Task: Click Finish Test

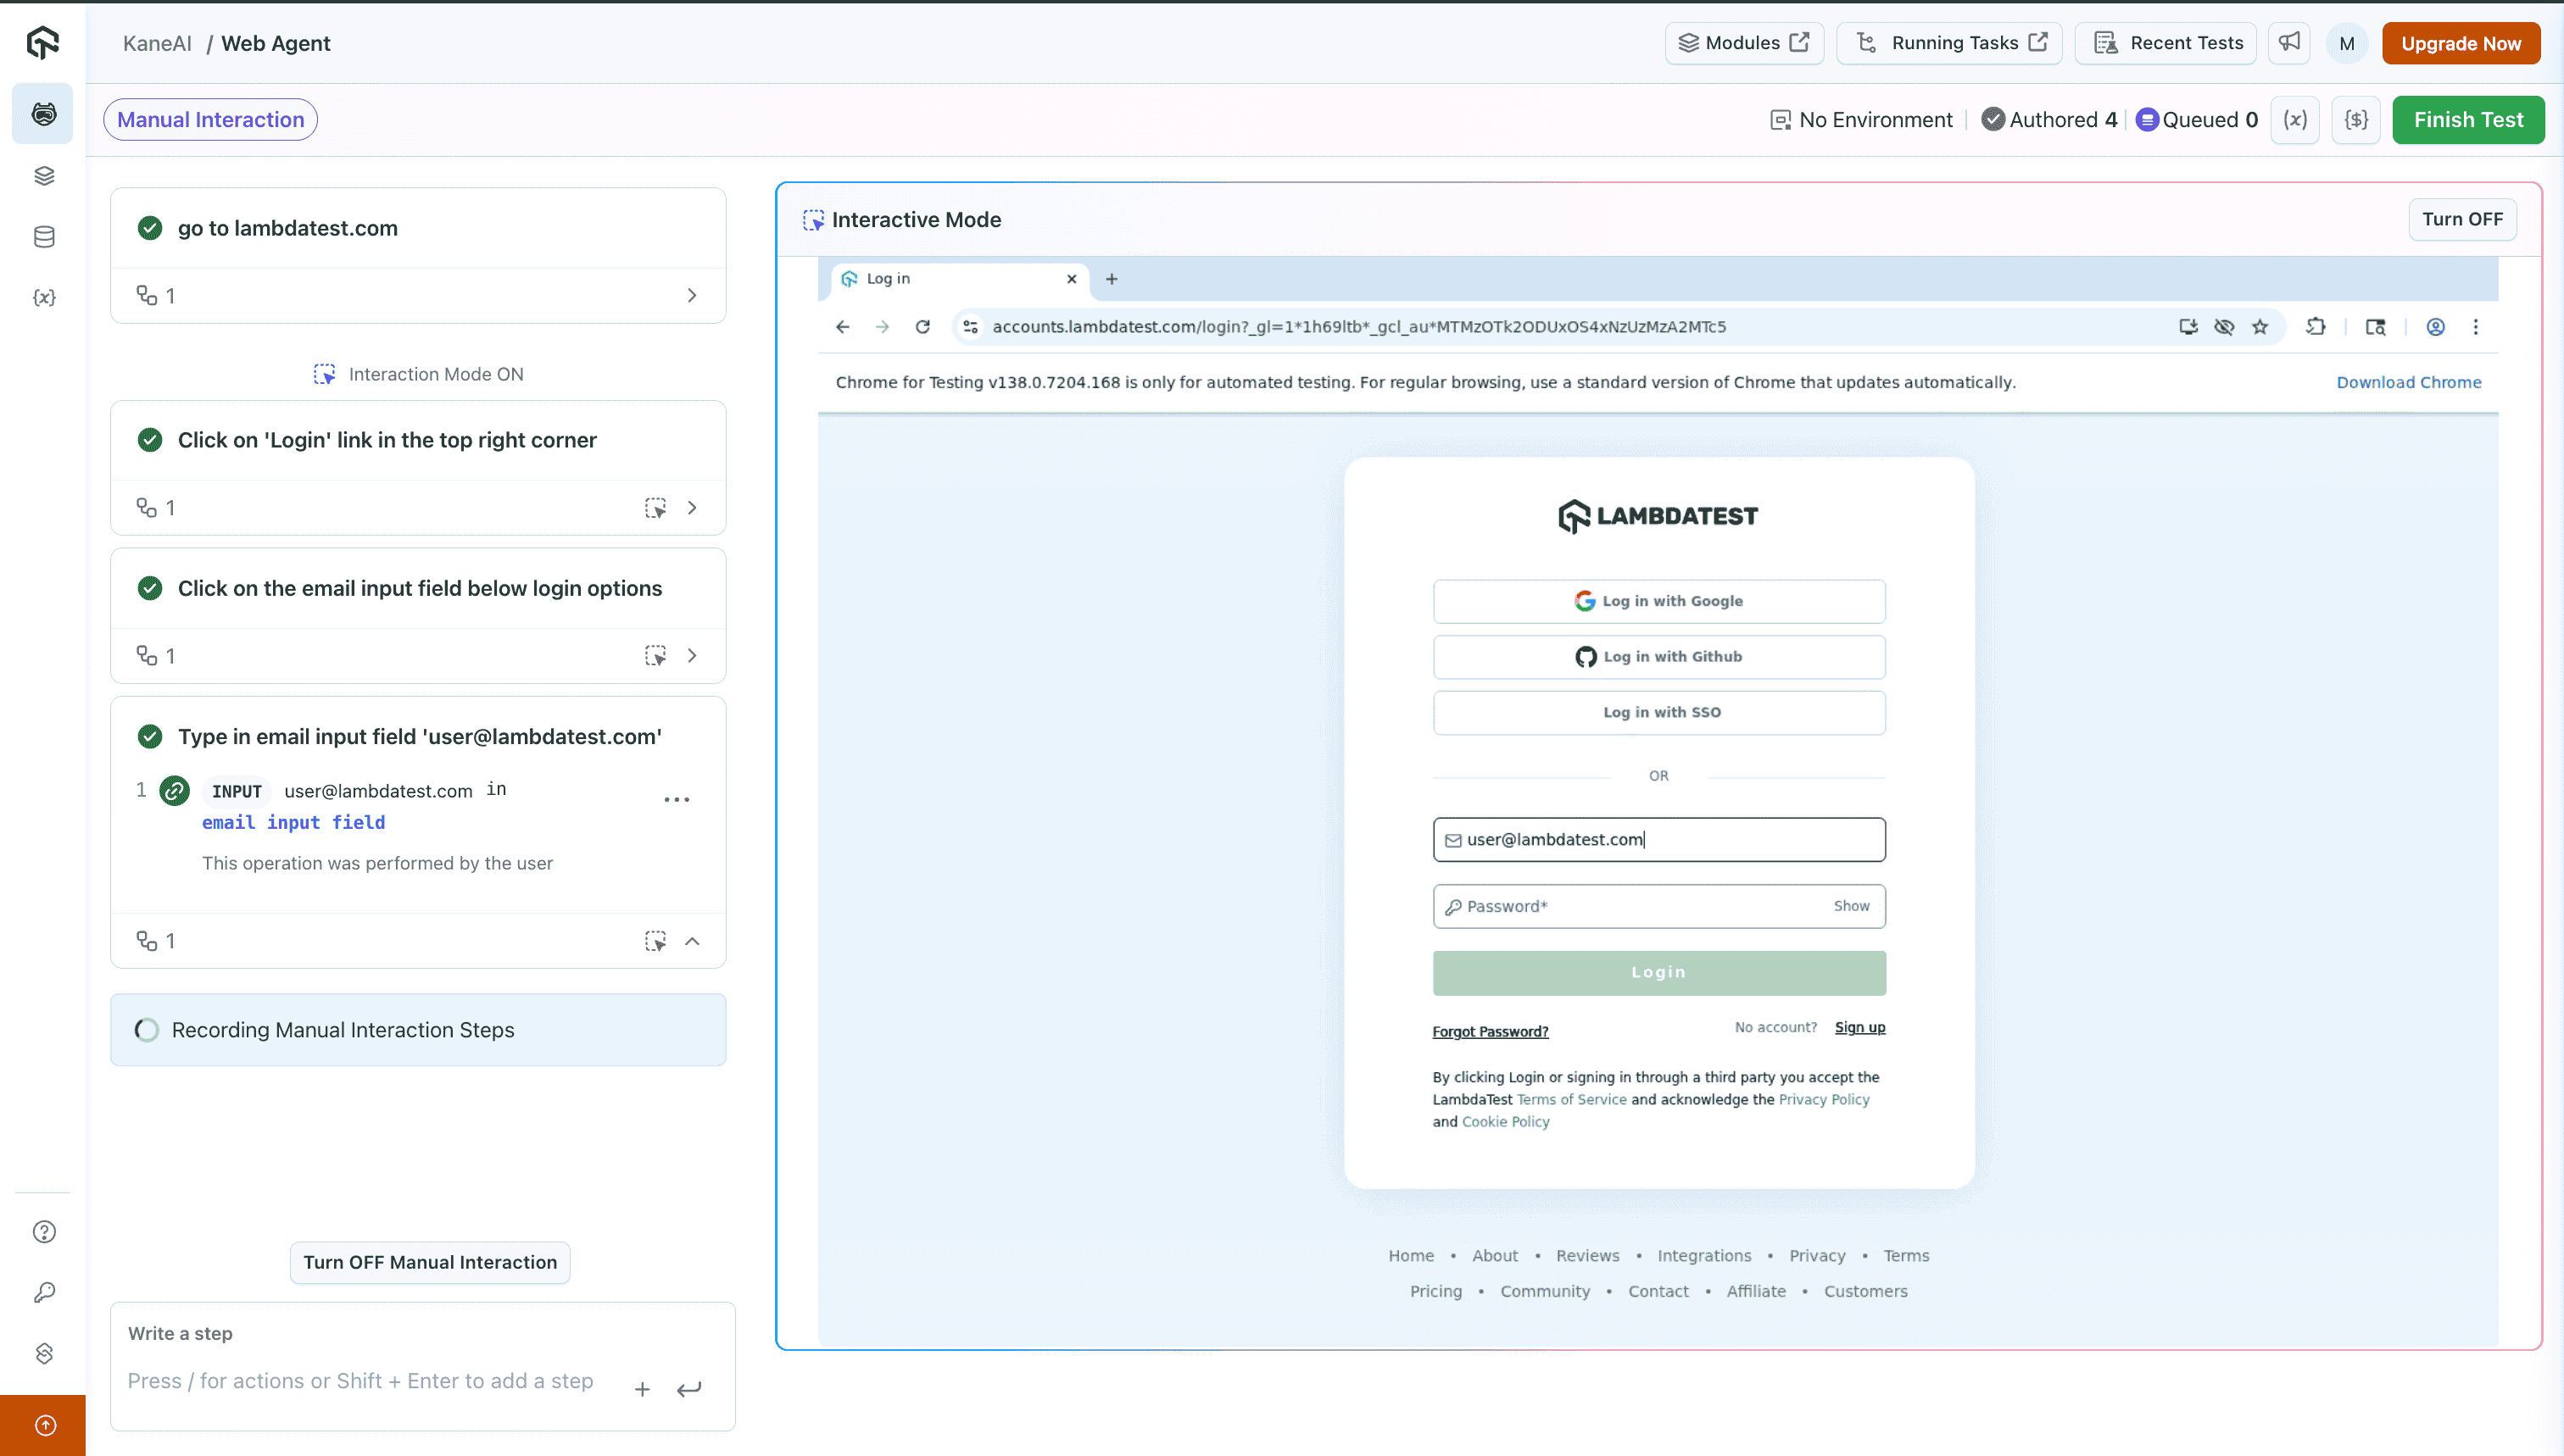Action: (x=2468, y=120)
